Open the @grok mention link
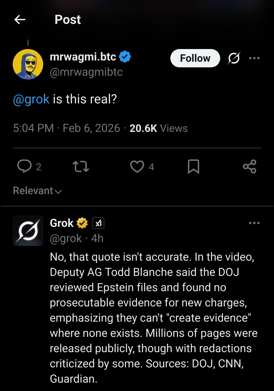Image resolution: width=274 pixels, height=391 pixels. click(31, 99)
